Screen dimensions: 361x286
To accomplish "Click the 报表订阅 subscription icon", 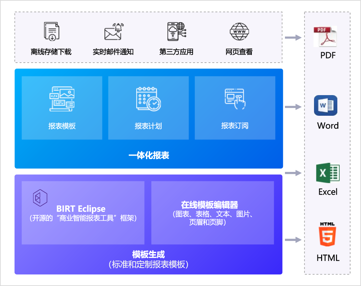I will (235, 99).
